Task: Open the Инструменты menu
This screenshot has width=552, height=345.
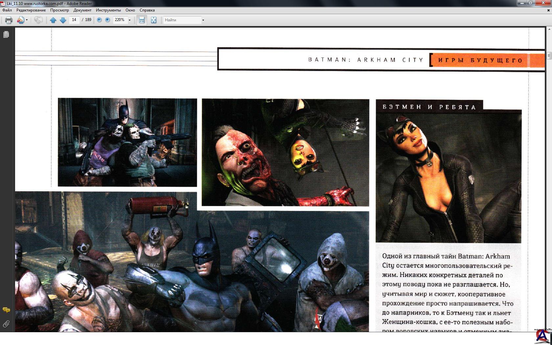Action: (108, 10)
